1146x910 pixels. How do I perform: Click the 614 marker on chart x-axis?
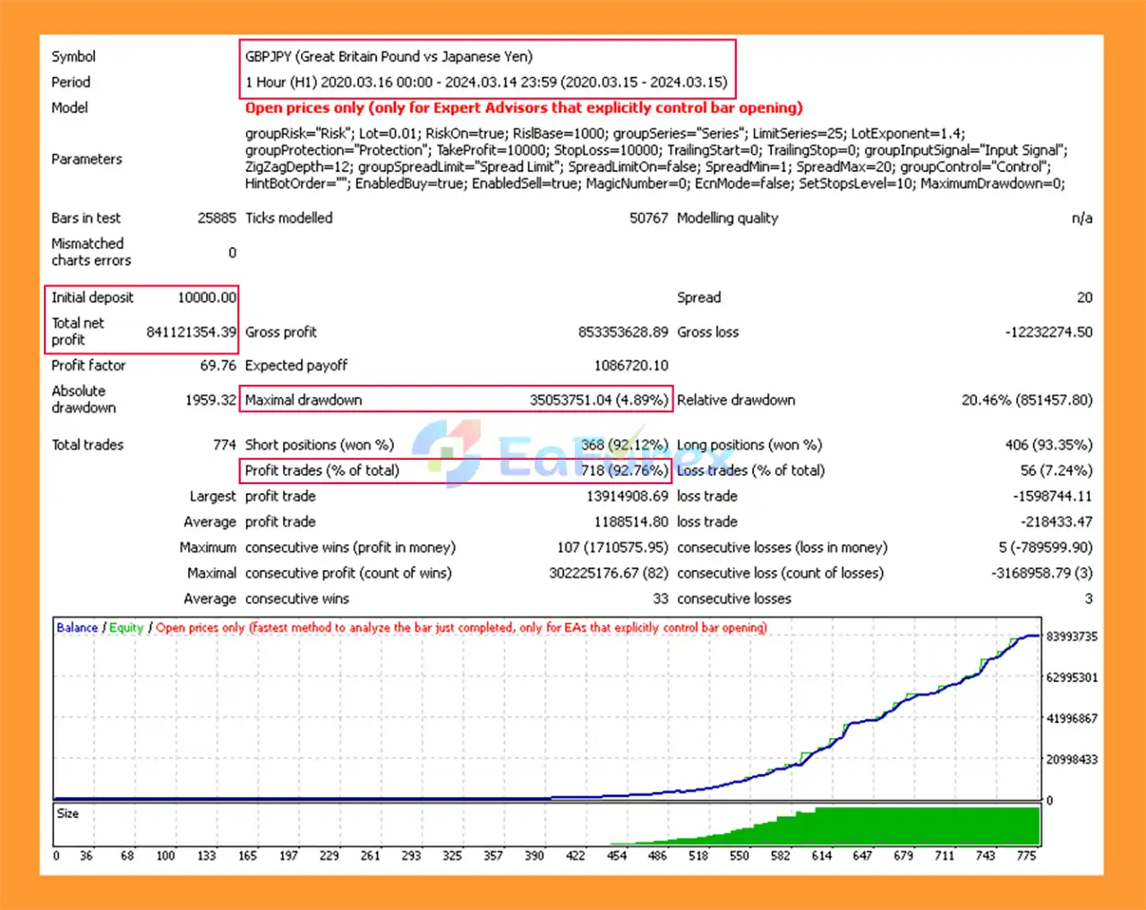click(821, 856)
